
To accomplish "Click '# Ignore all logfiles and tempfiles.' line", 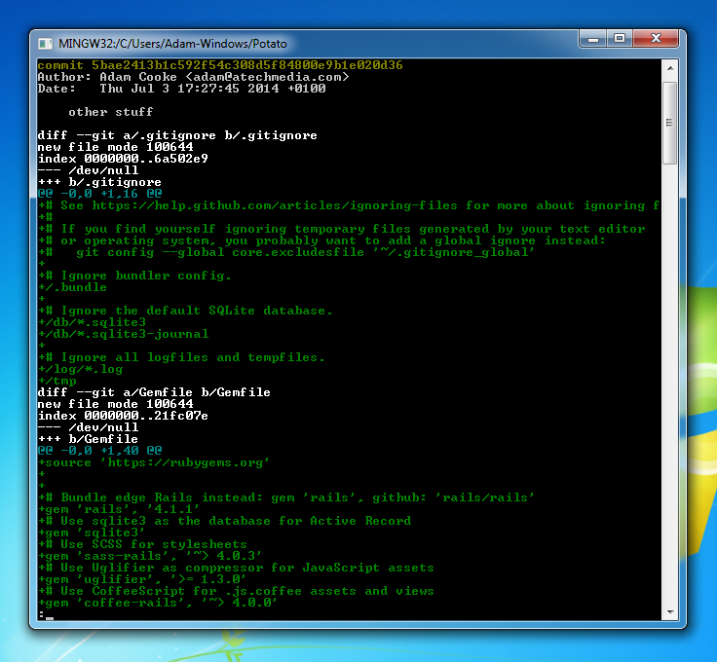I will point(181,357).
